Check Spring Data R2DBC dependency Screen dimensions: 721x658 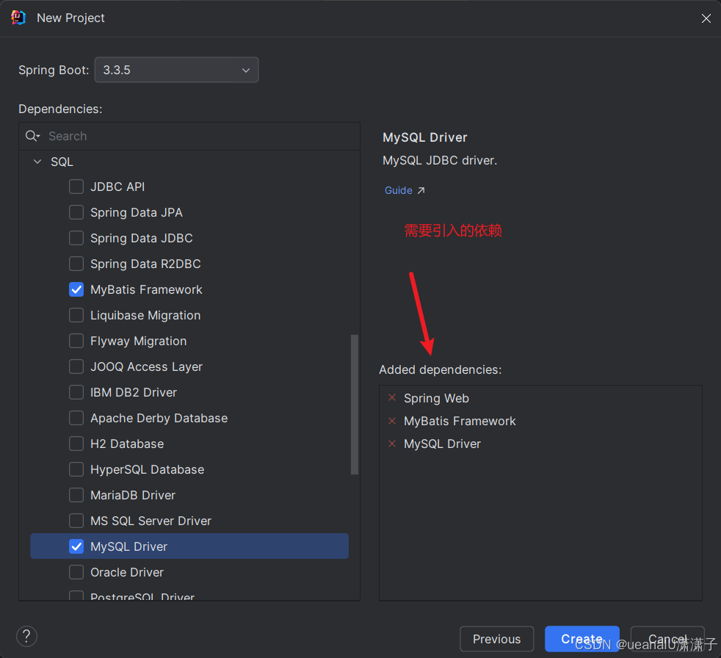pos(76,264)
